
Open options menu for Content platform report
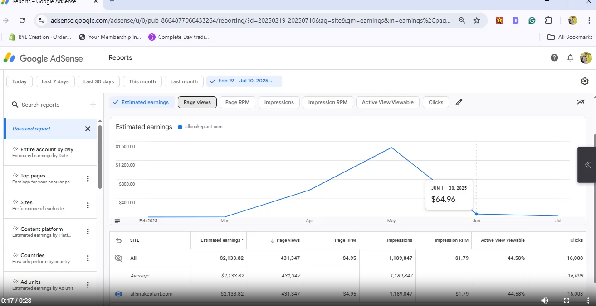88,232
